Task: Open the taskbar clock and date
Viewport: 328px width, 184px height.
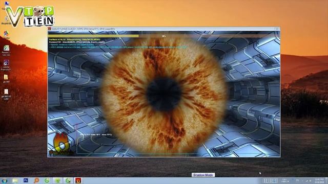Action: click(x=319, y=180)
